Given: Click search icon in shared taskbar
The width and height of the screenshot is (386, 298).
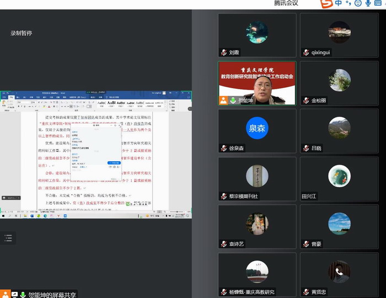Looking at the screenshot, I should [x=9, y=216].
